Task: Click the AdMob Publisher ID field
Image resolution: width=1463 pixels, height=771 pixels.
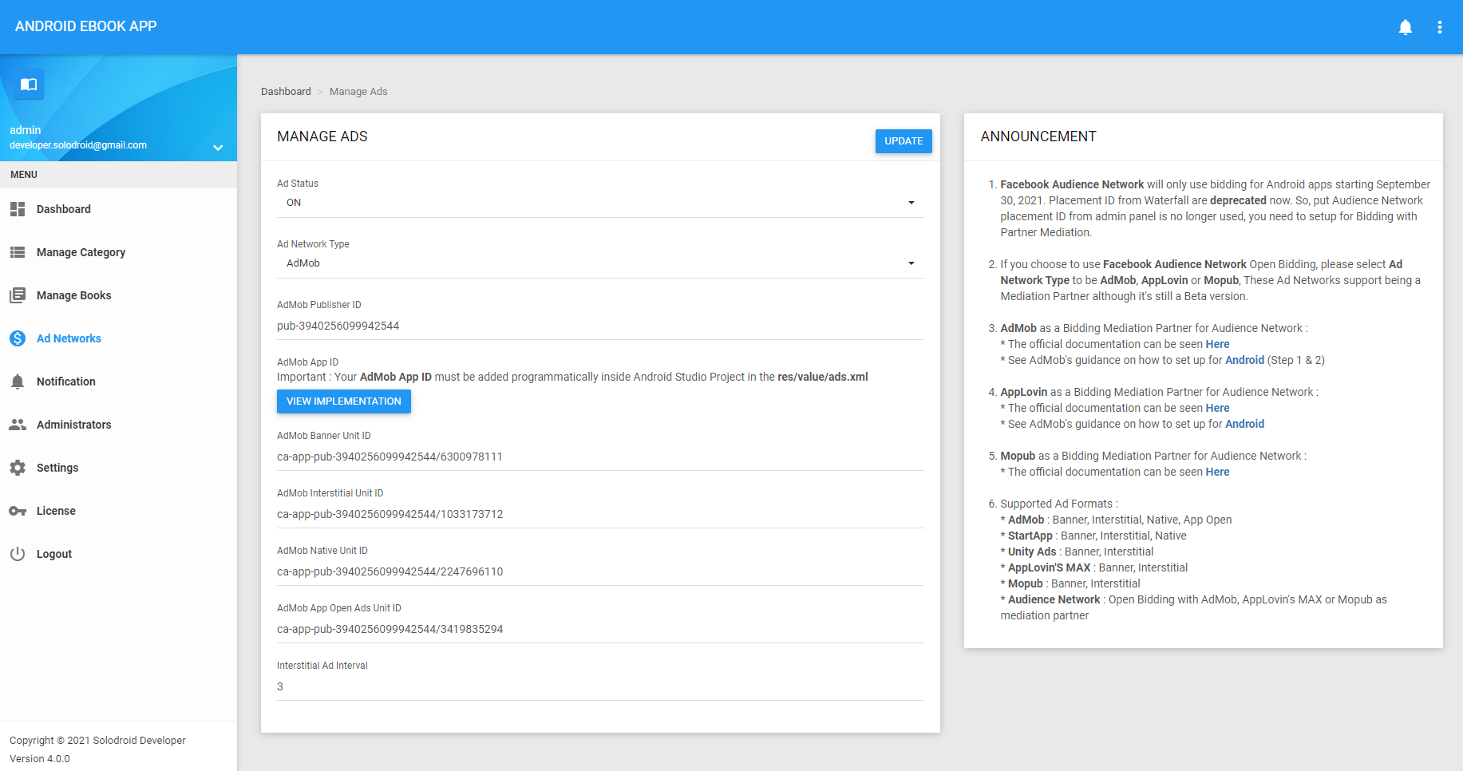Action: point(599,326)
